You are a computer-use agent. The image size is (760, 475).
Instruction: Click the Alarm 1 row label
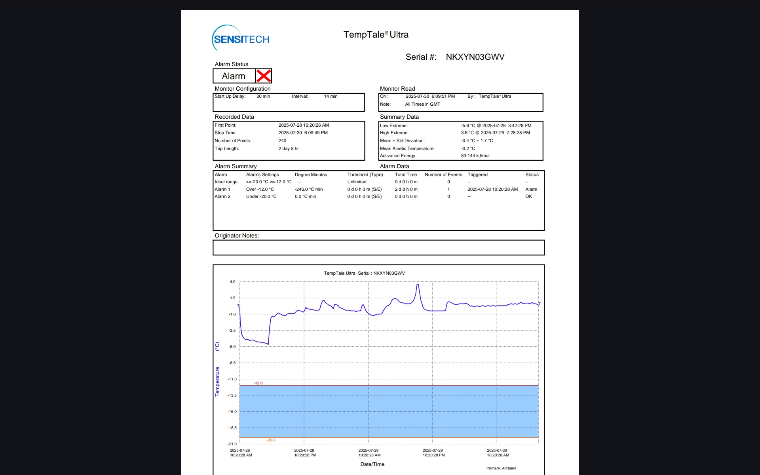[222, 189]
